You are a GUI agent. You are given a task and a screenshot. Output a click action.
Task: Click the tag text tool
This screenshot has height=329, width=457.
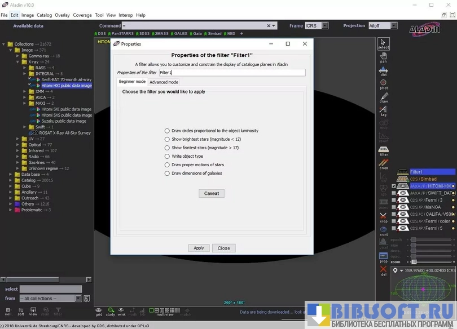pos(383,111)
